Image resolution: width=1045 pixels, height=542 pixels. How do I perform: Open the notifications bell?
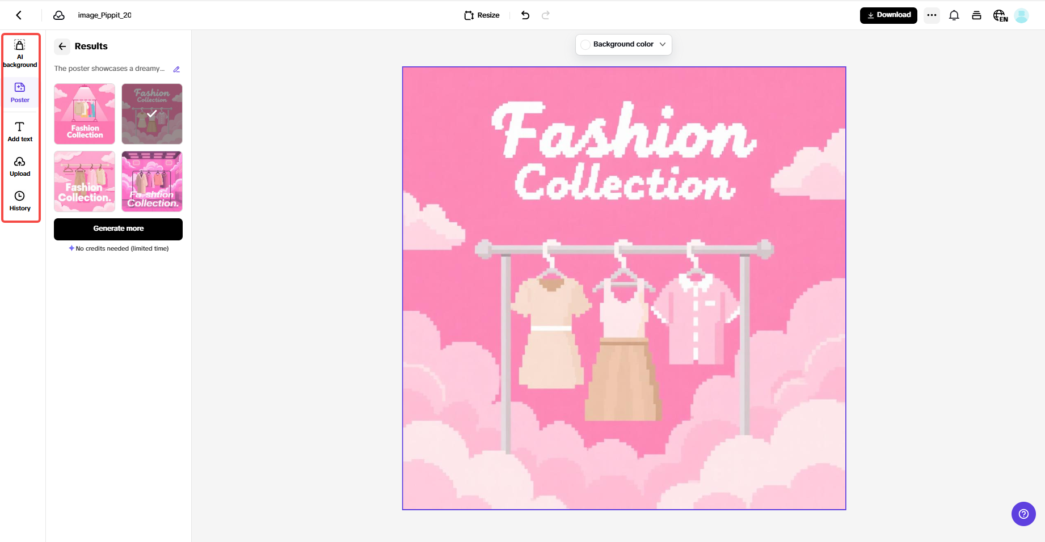(x=954, y=15)
